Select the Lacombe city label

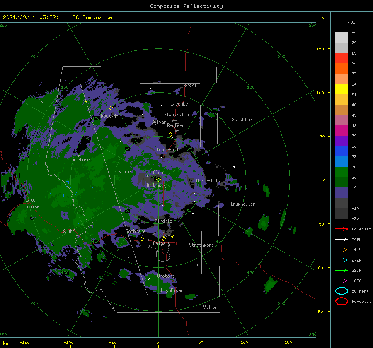pos(179,104)
